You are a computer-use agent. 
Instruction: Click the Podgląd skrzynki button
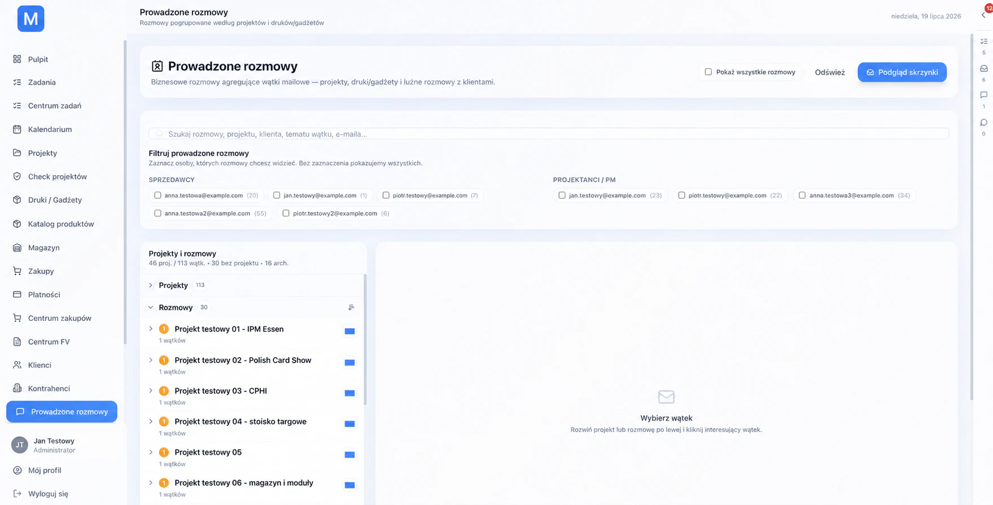902,72
